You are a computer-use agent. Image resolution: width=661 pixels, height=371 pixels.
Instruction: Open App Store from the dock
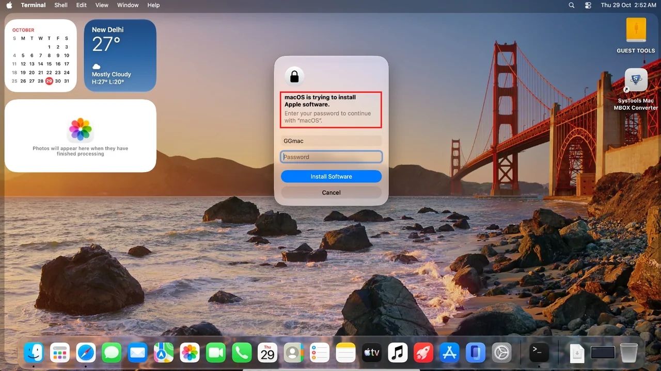coord(449,353)
